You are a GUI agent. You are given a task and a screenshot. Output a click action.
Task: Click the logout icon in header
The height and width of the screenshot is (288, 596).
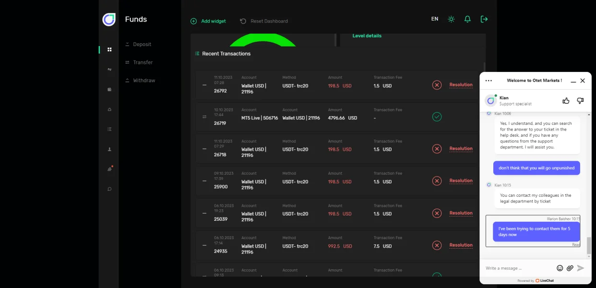[x=484, y=19]
